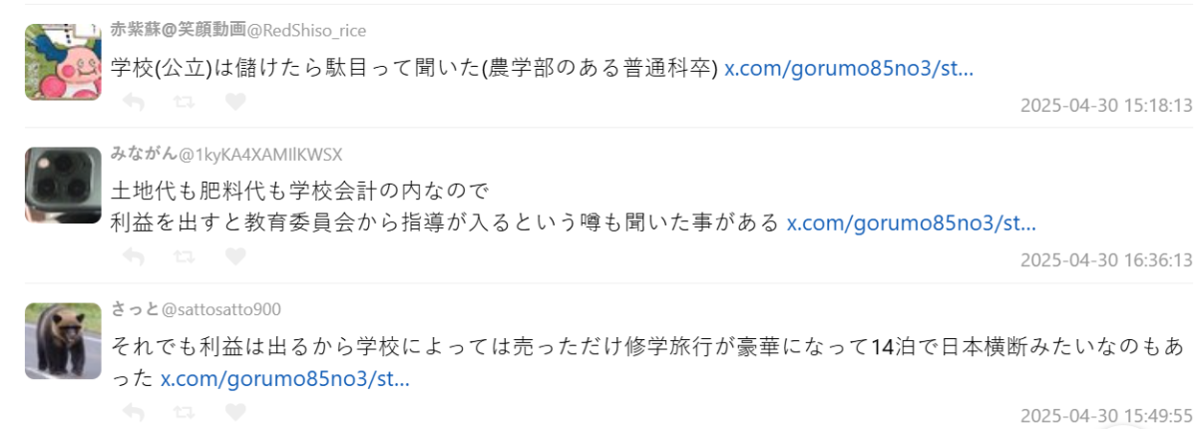Reply to 赤紫蘇@笑顔動画's tweet
The width and height of the screenshot is (1197, 429).
tap(133, 102)
